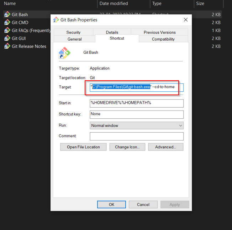The image size is (232, 230).
Task: Click the Change Icon button
Action: click(x=127, y=147)
